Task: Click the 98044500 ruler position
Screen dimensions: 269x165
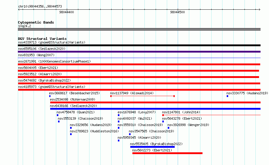Action: 177,12
